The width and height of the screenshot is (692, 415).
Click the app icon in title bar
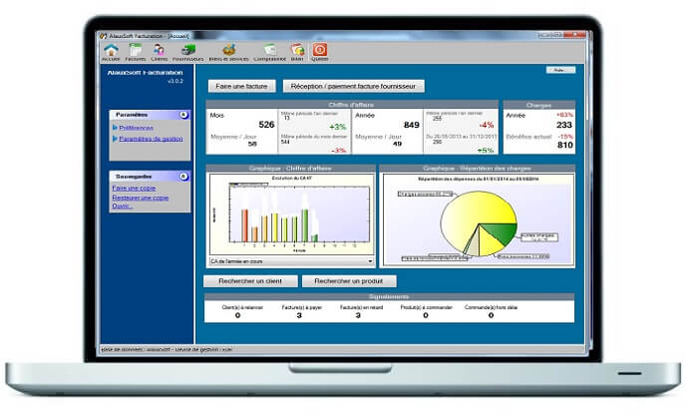coord(103,36)
